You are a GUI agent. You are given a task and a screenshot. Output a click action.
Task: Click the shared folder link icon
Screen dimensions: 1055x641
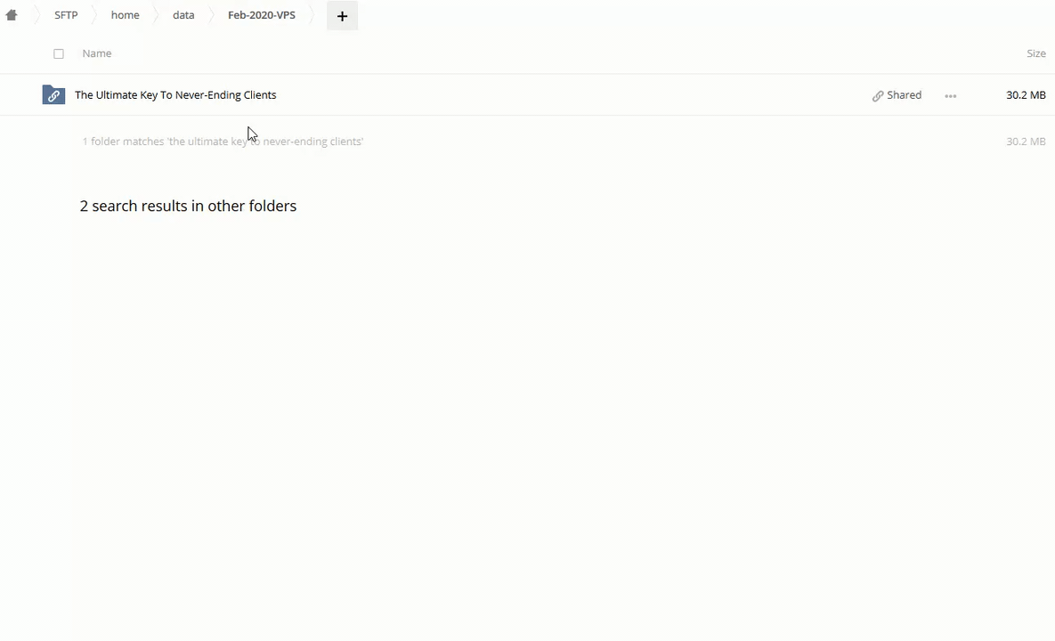pos(53,95)
